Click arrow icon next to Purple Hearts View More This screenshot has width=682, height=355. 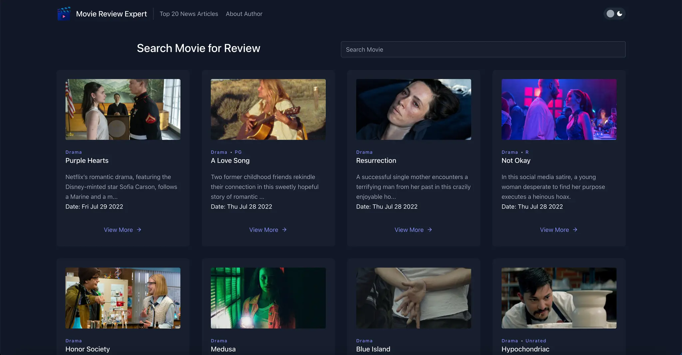point(139,230)
